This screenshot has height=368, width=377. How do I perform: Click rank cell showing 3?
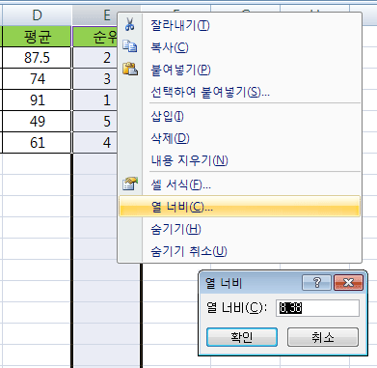pyautogui.click(x=95, y=79)
